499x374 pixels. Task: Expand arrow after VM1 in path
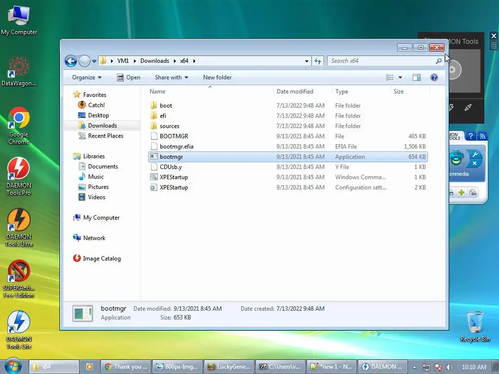[134, 61]
